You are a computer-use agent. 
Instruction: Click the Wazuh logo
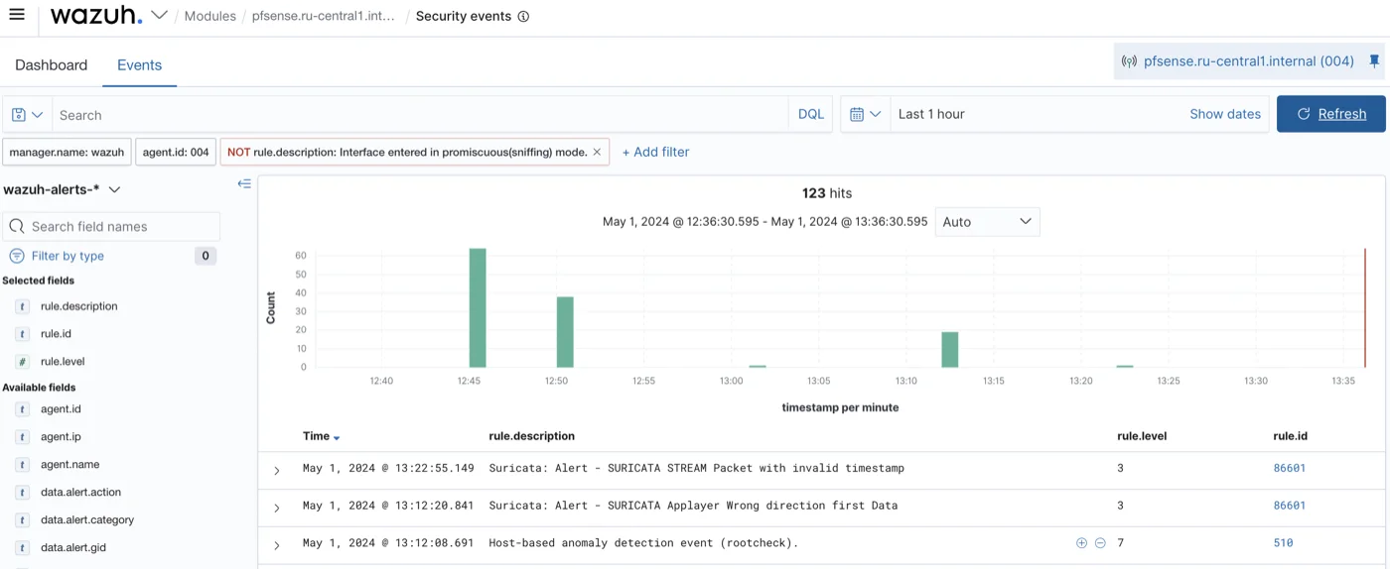95,15
